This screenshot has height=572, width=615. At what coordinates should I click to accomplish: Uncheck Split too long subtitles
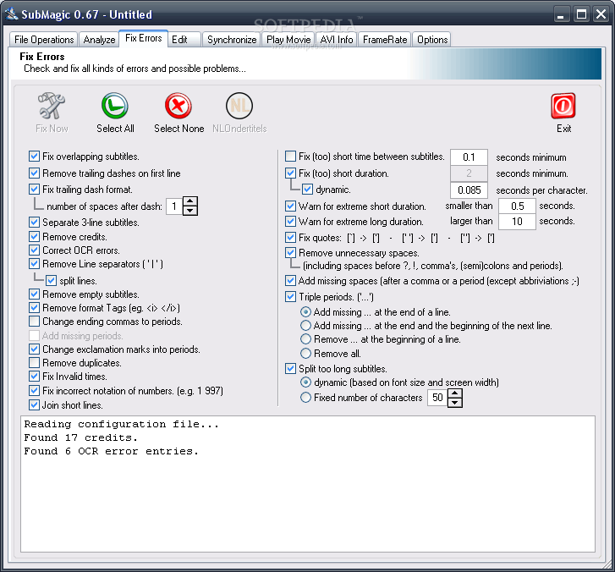tap(290, 368)
